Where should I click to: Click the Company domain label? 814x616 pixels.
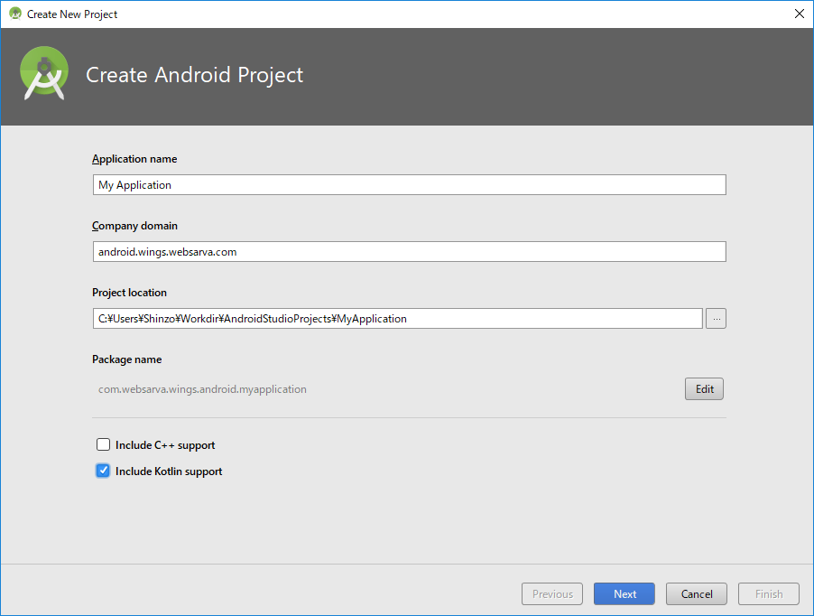(x=133, y=226)
